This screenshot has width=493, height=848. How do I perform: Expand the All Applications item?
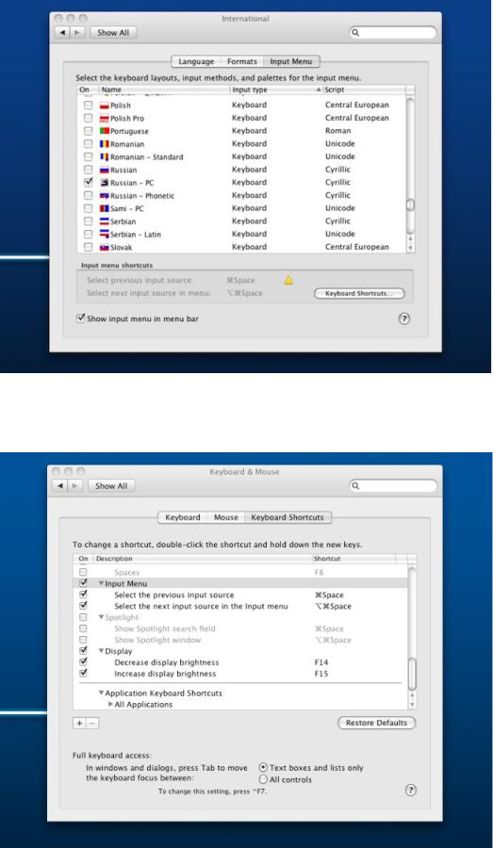coord(111,704)
